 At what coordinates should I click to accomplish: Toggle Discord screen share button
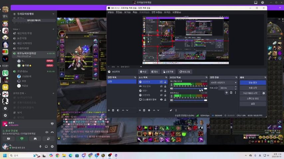tap(22, 139)
